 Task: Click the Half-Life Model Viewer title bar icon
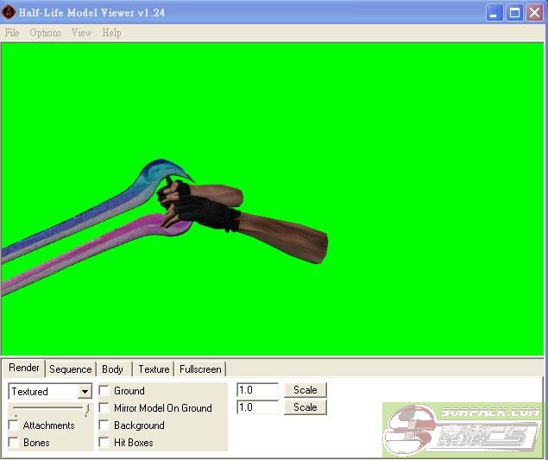(9, 13)
